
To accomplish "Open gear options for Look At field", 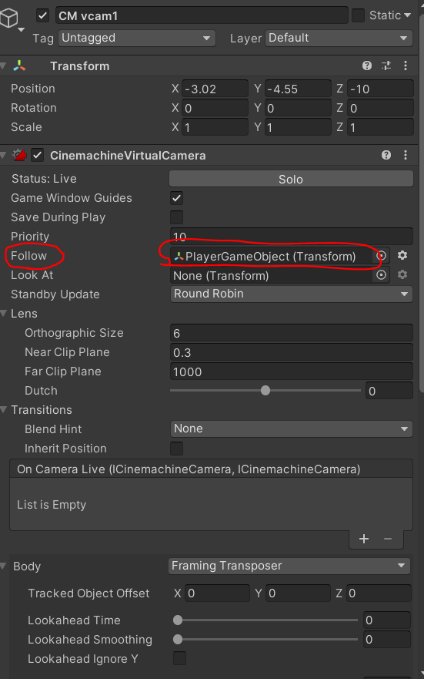I will 402,274.
